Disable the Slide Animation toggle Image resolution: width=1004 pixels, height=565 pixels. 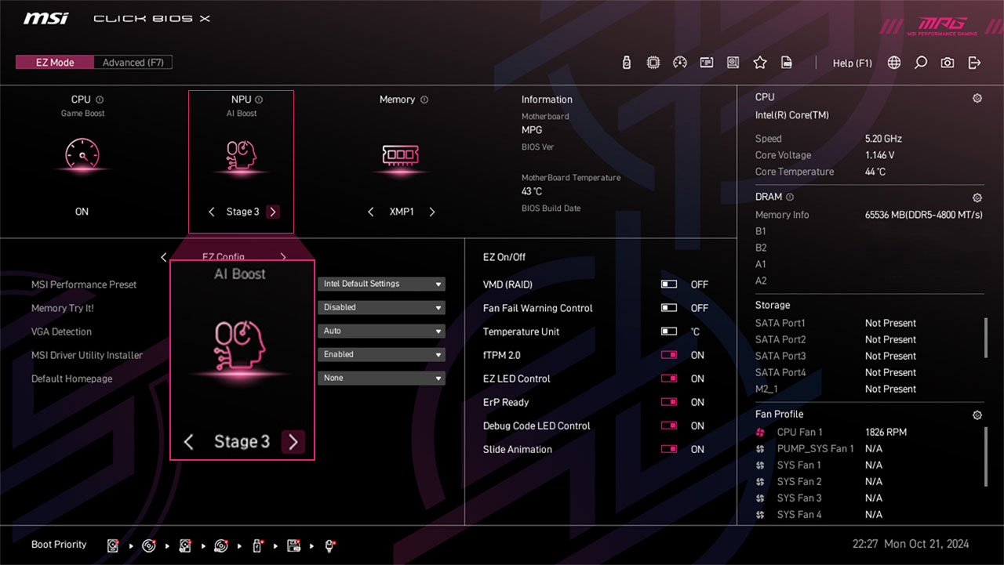pos(669,449)
